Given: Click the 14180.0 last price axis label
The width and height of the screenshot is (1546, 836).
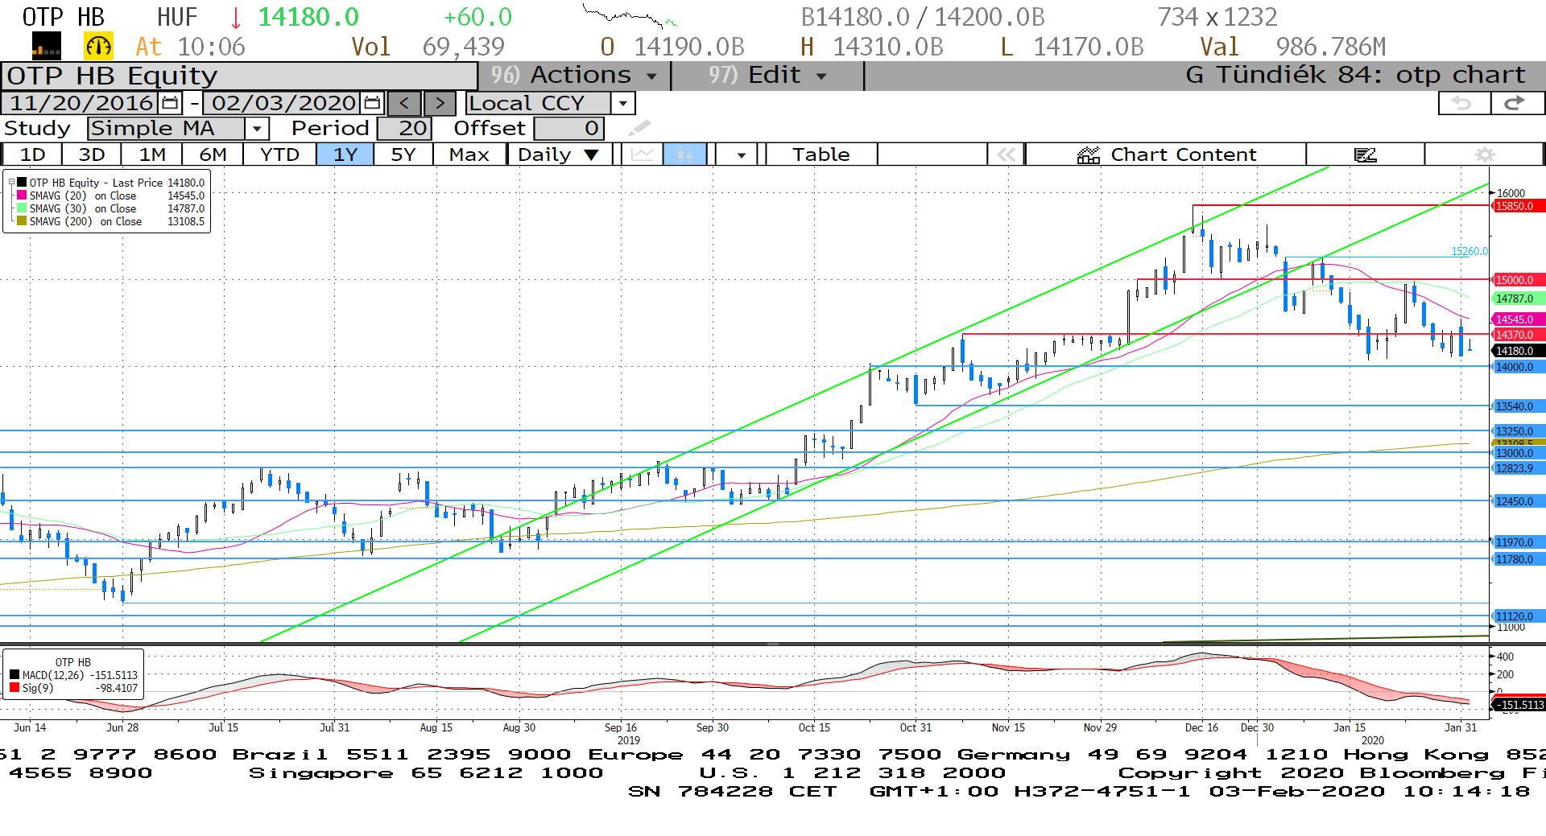Looking at the screenshot, I should (x=1517, y=351).
